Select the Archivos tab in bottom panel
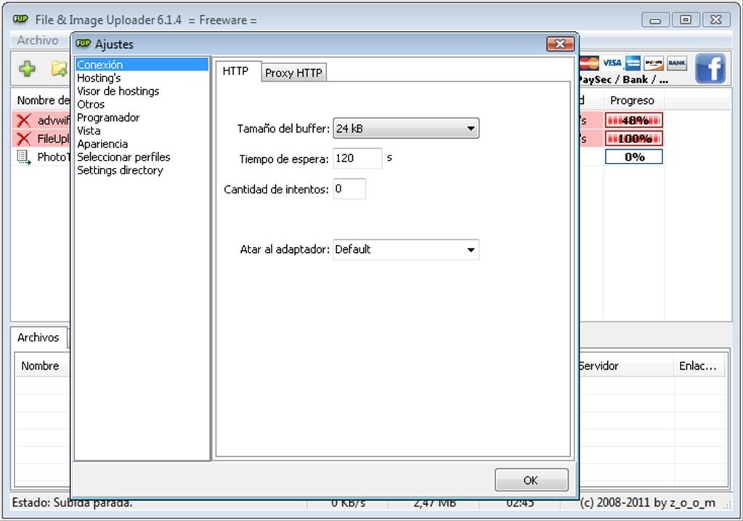Viewport: 743px width, 521px height. click(38, 337)
